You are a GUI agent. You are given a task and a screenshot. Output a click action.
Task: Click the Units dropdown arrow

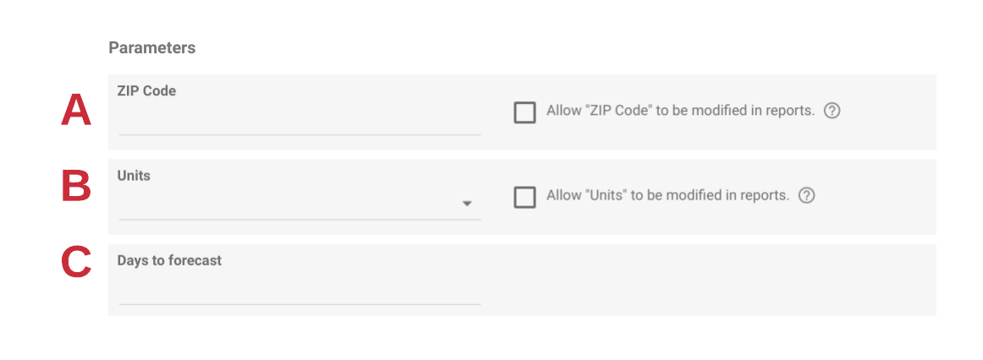click(467, 204)
